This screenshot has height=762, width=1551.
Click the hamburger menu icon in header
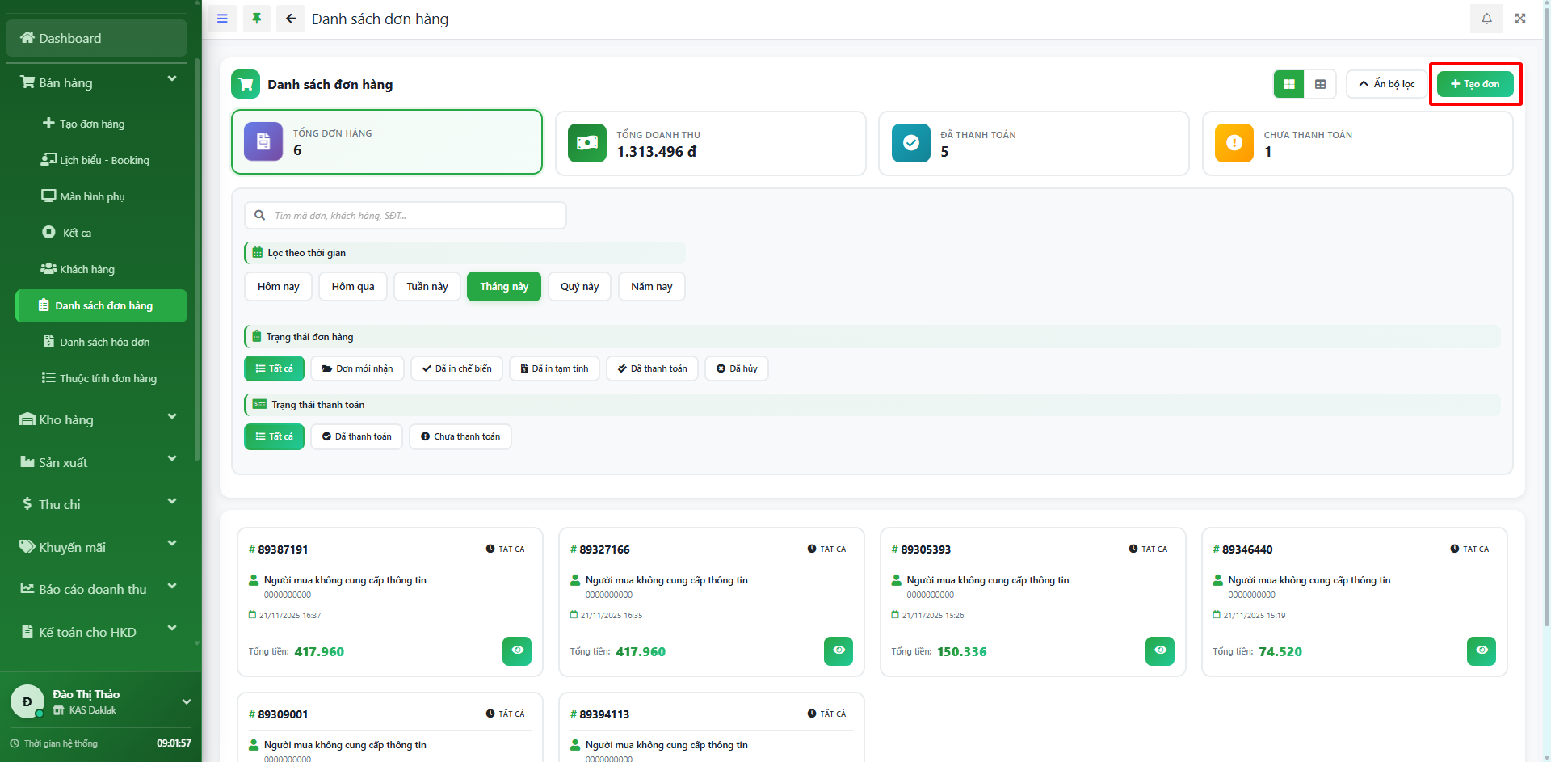[x=222, y=19]
